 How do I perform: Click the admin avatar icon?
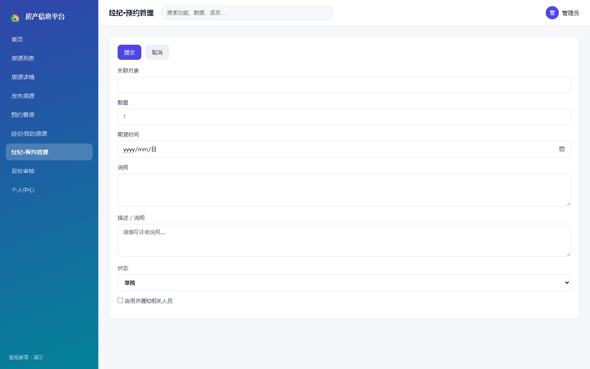pos(552,13)
